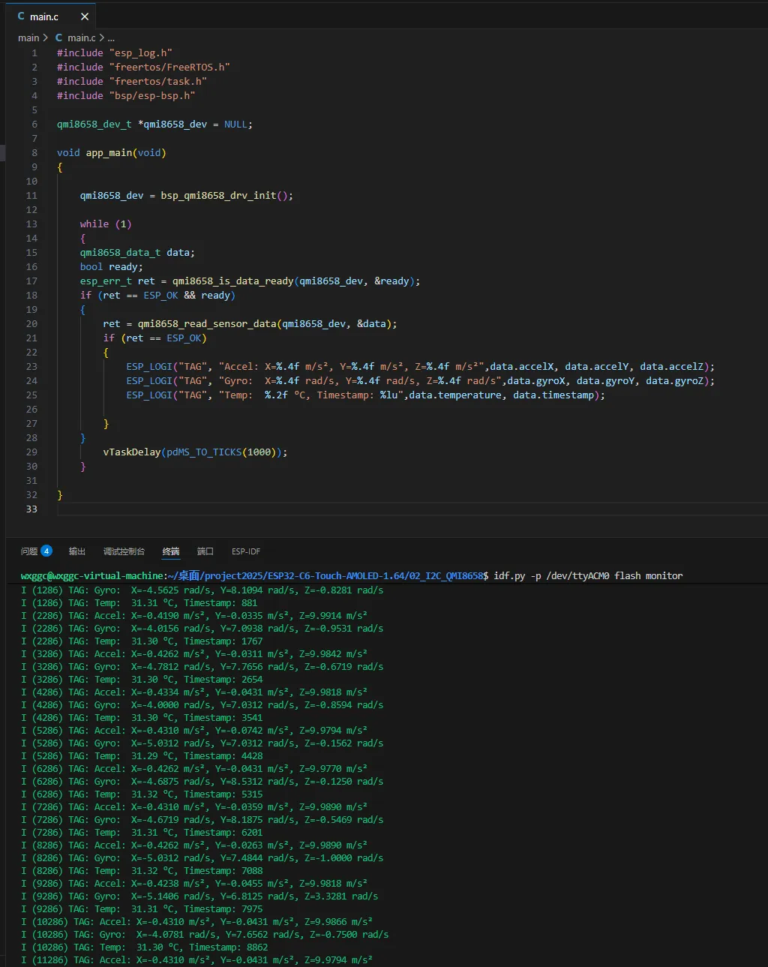The image size is (768, 967).
Task: Open the main folder breadcrumb
Action: tap(28, 38)
